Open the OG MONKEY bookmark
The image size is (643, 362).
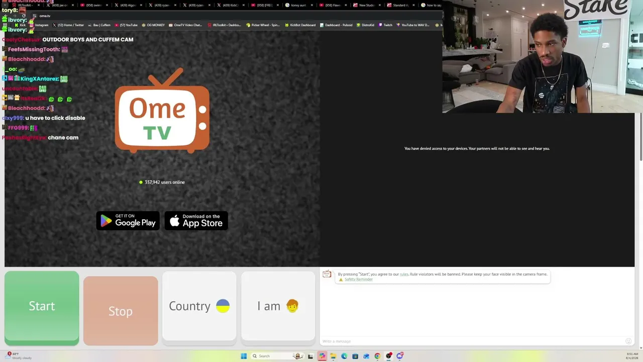pos(153,25)
